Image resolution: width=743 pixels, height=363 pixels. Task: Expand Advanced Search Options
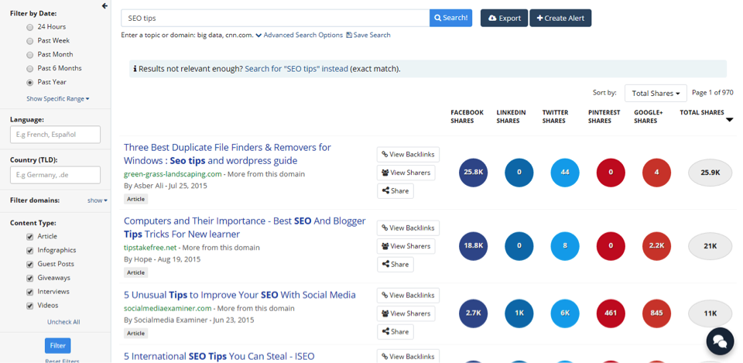click(299, 35)
